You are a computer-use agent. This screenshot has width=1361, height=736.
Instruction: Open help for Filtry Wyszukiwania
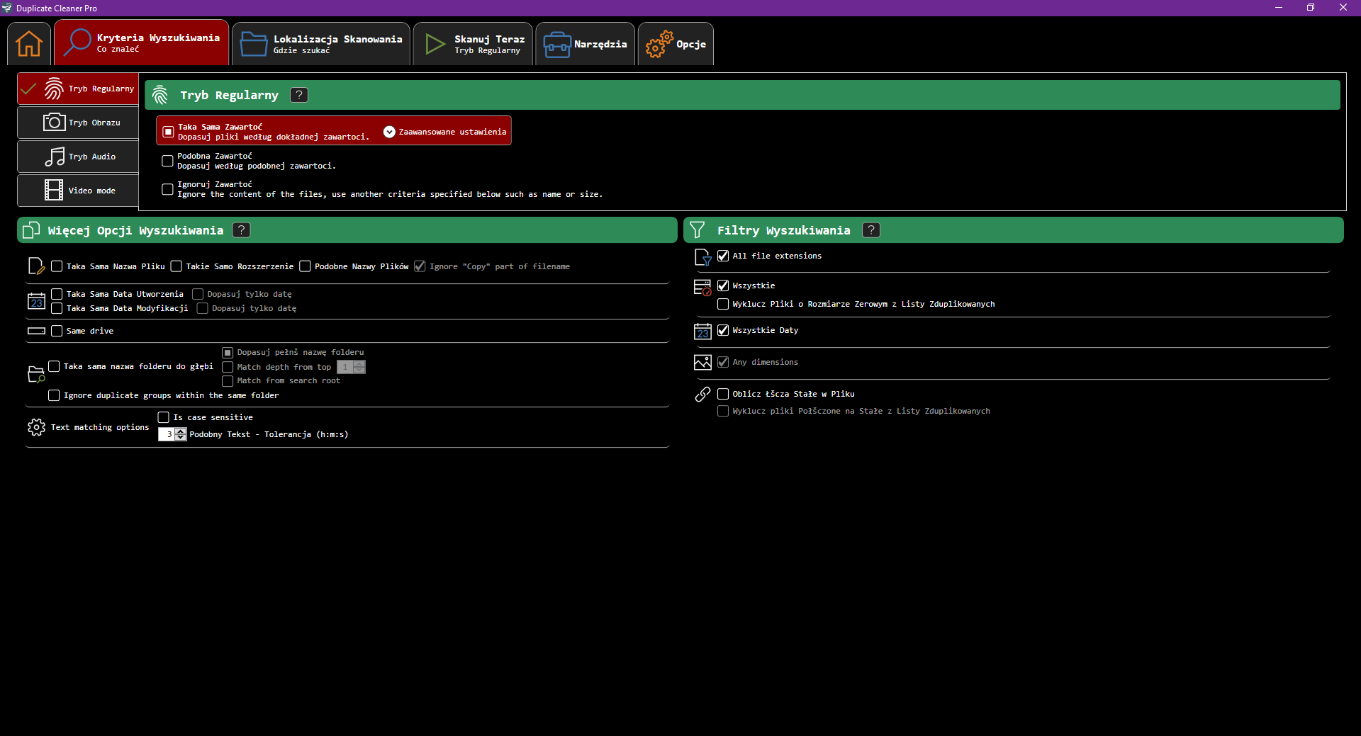871,230
